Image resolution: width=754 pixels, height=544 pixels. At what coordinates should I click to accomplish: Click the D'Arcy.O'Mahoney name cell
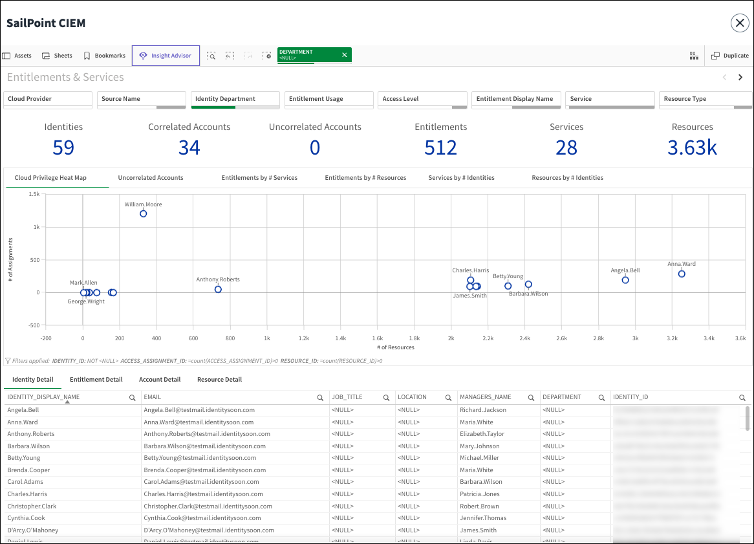tap(72, 530)
